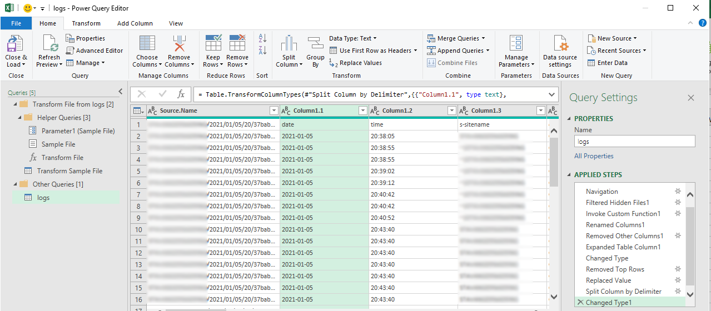Click the Refresh Preview icon

(50, 44)
